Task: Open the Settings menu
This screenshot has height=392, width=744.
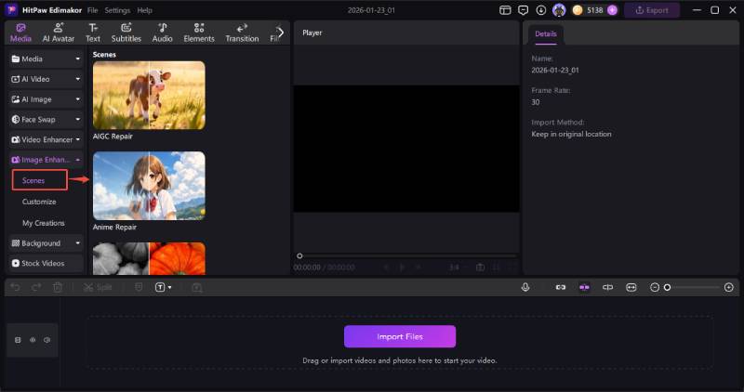Action: point(117,10)
